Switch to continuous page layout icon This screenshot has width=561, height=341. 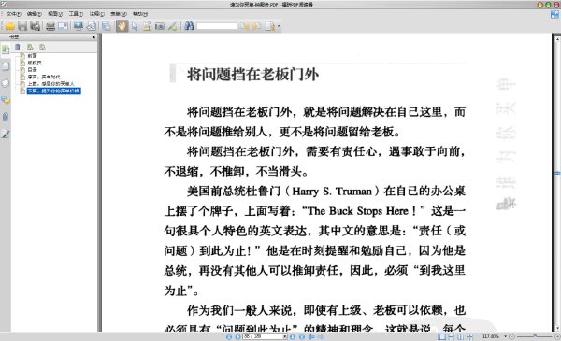coord(452,336)
